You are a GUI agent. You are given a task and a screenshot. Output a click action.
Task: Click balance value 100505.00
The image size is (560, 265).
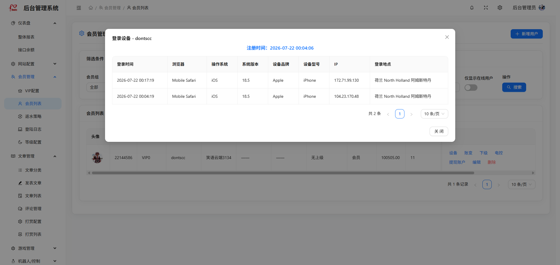point(390,158)
